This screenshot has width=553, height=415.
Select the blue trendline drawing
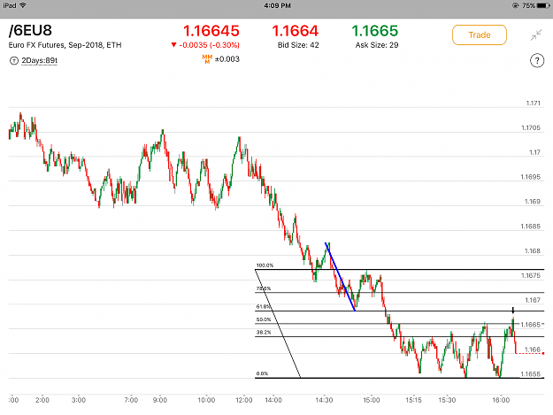coord(340,277)
